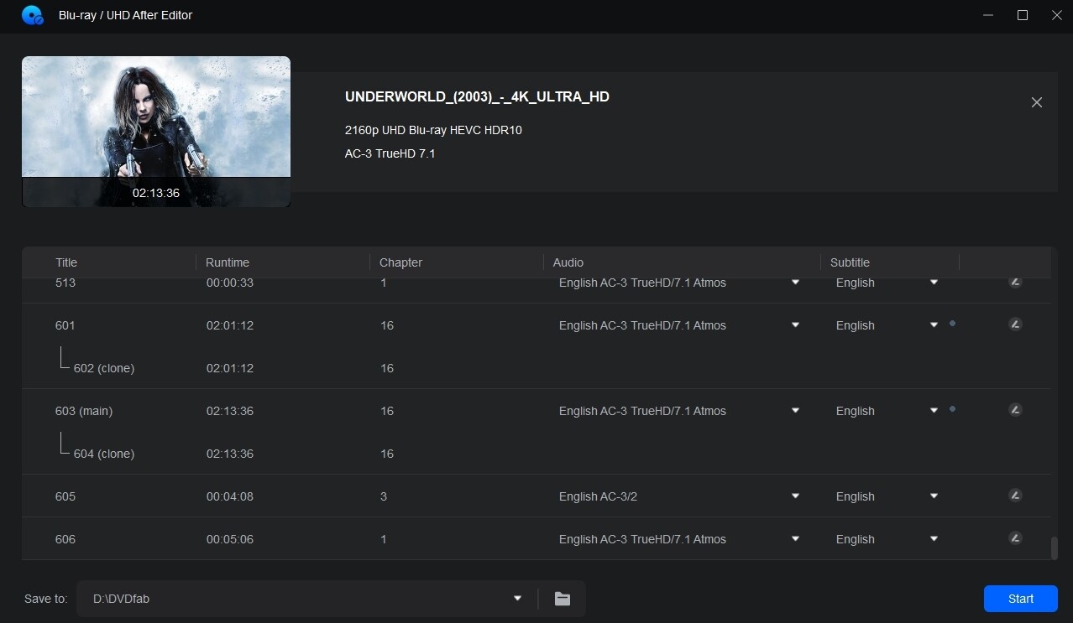The height and width of the screenshot is (623, 1073).
Task: Select the 604 (clone) child row
Action: coord(536,454)
